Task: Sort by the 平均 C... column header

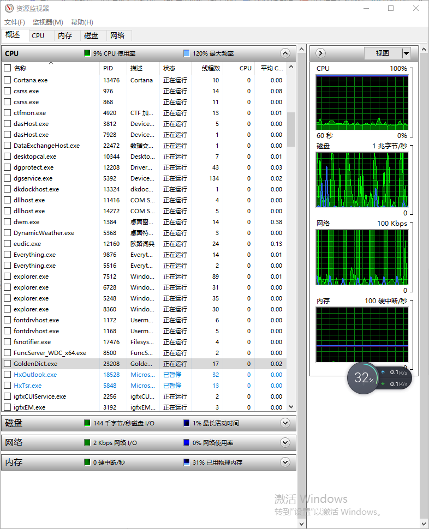Action: click(x=271, y=68)
